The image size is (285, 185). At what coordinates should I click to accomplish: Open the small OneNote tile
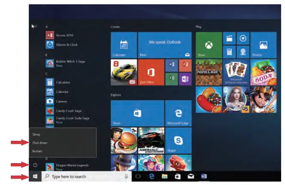coord(185,79)
